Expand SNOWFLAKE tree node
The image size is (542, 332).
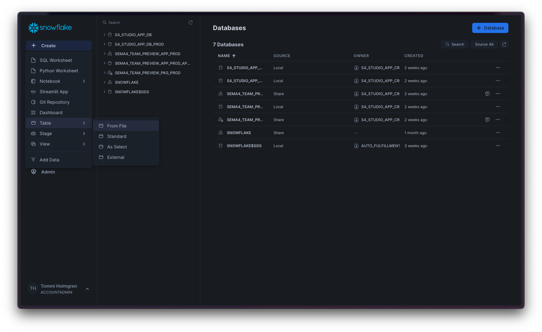point(105,82)
